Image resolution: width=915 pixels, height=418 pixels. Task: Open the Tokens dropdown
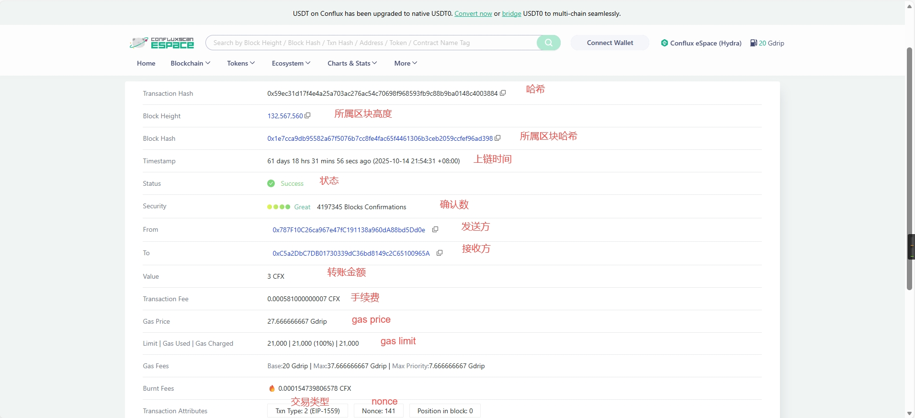coord(240,63)
